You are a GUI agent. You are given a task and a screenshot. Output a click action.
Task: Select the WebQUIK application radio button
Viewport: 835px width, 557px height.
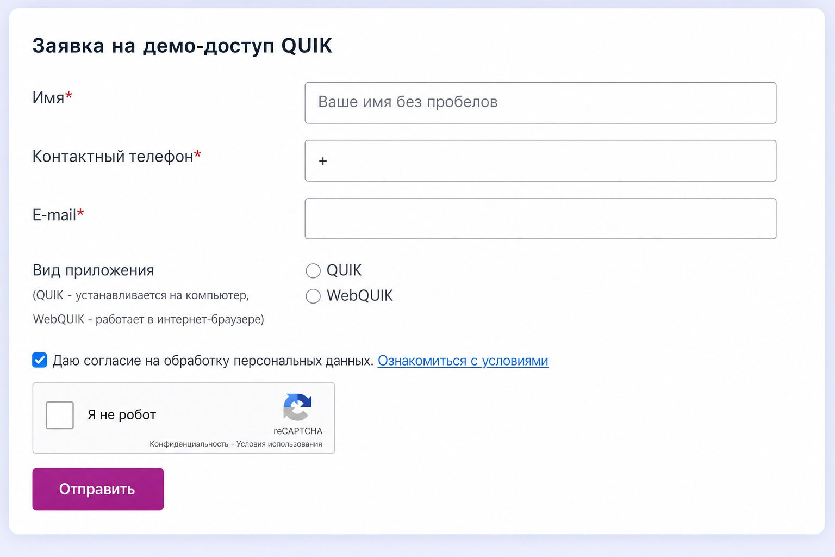point(313,296)
